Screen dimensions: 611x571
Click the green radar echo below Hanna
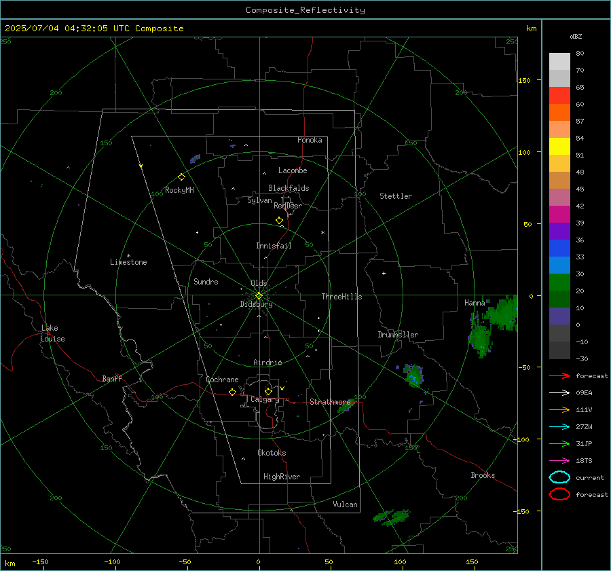tap(480, 339)
